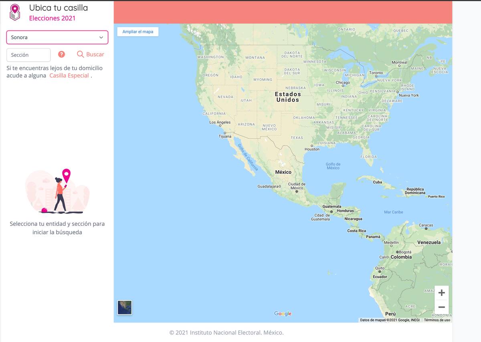Click the Tijuana city marker on map
Image resolution: width=481 pixels, height=342 pixels.
click(x=225, y=133)
